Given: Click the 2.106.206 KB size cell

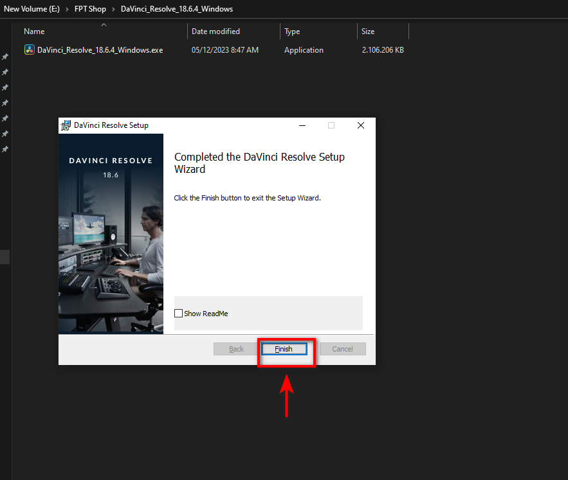Looking at the screenshot, I should (x=383, y=50).
